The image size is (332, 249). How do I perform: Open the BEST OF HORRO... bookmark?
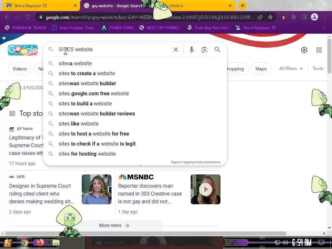pos(160,28)
